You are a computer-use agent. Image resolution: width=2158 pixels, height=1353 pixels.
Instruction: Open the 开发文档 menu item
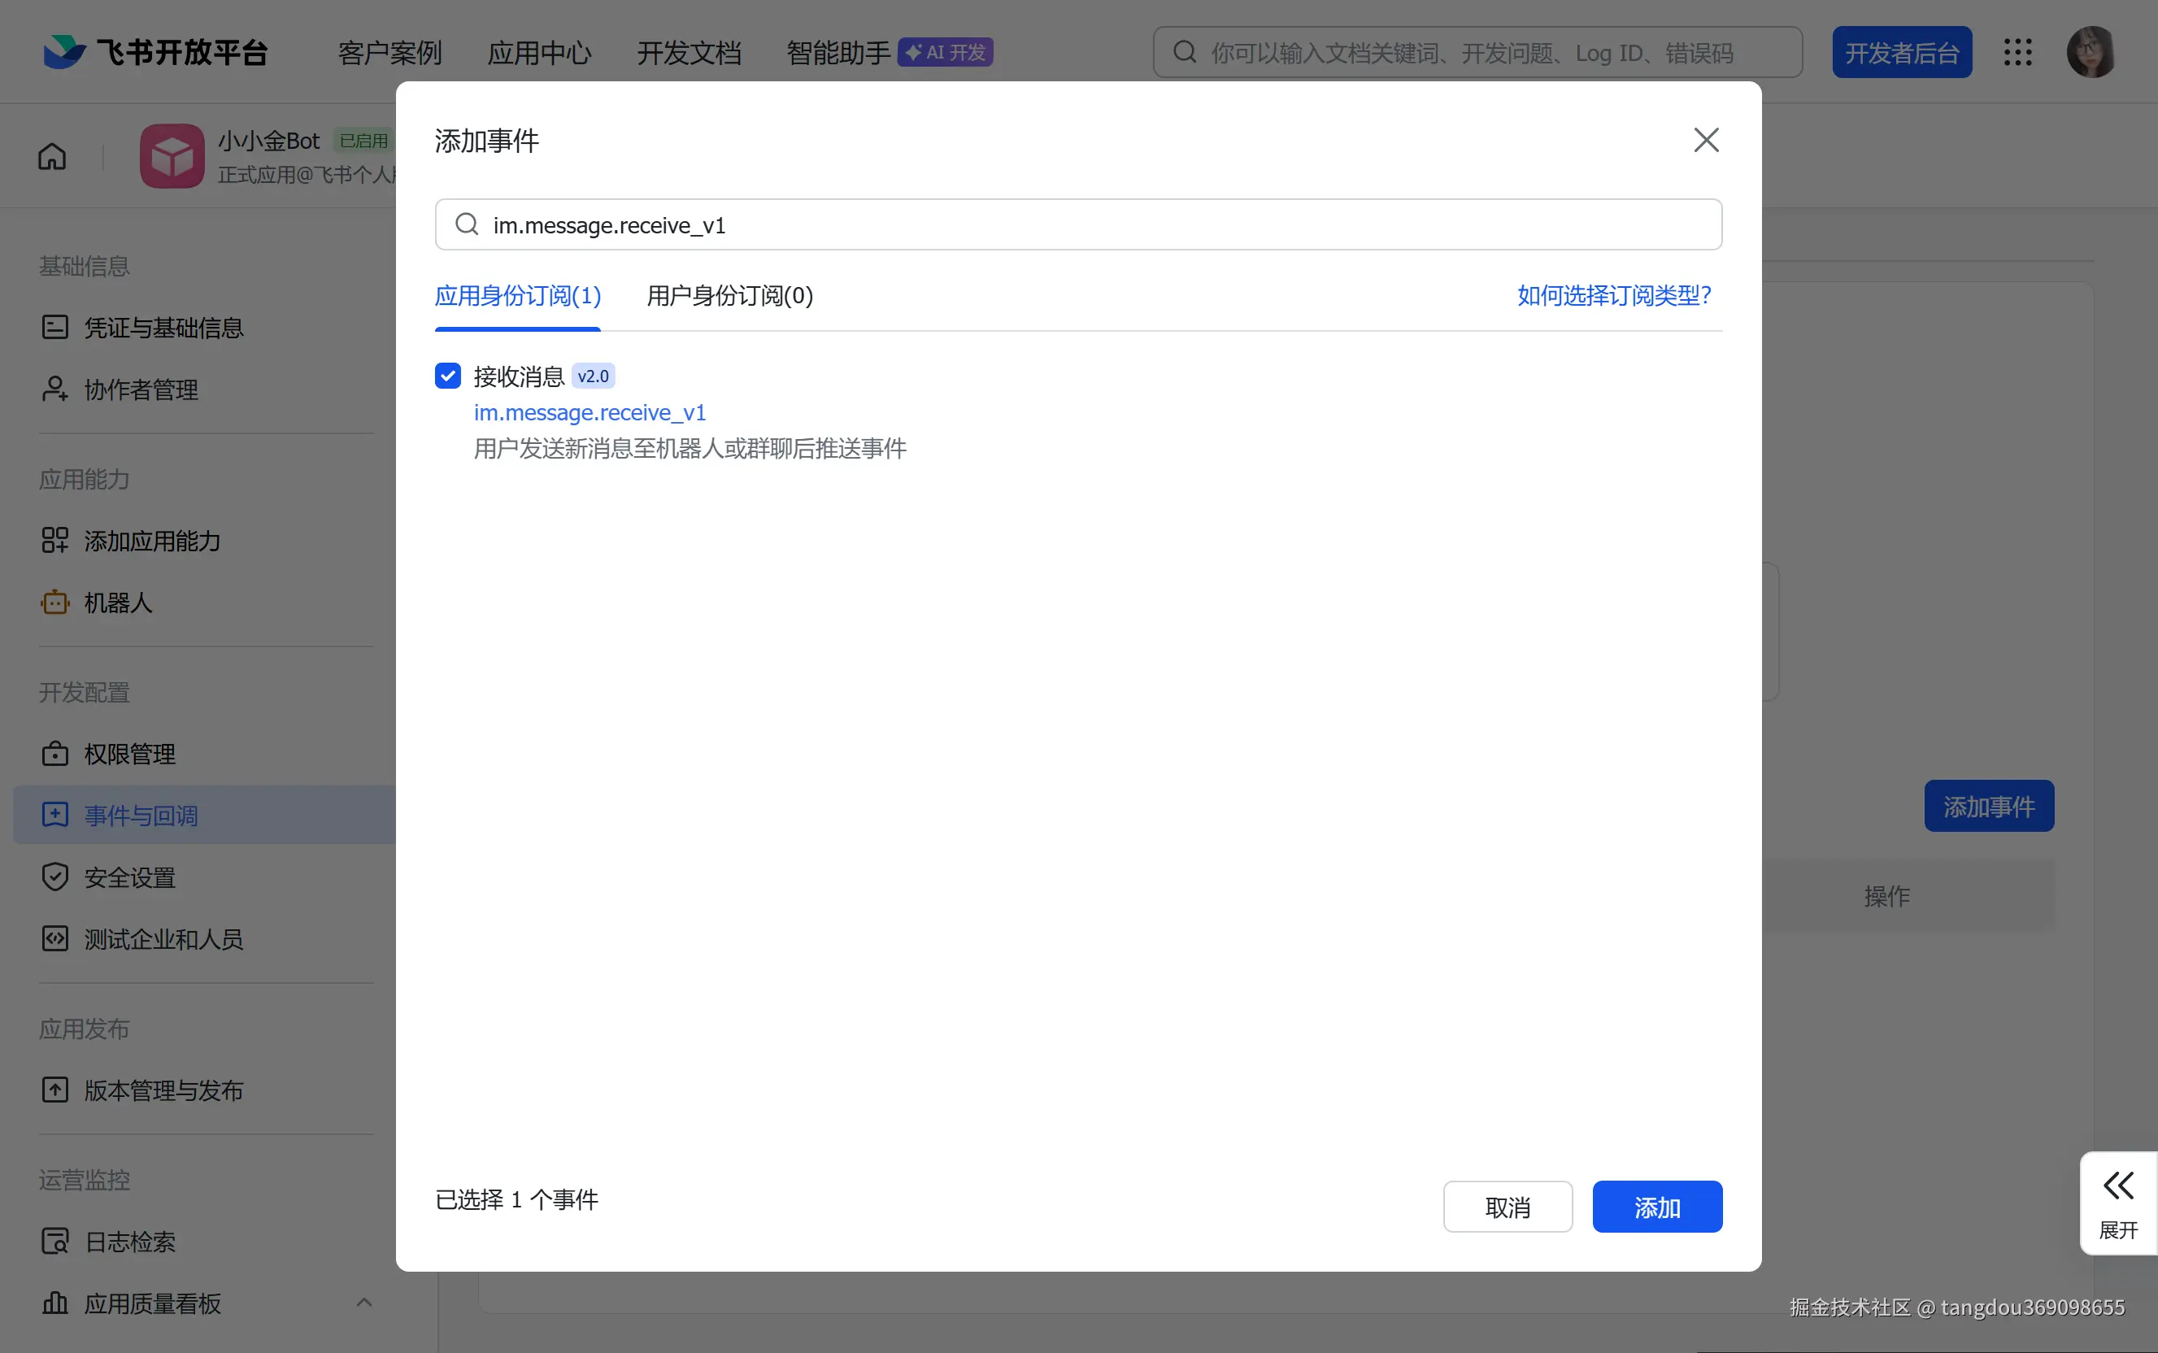coord(688,52)
